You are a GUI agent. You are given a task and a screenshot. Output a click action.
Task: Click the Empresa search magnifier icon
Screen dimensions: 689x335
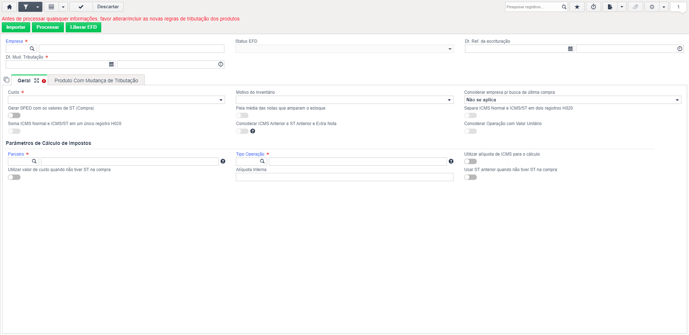(32, 49)
